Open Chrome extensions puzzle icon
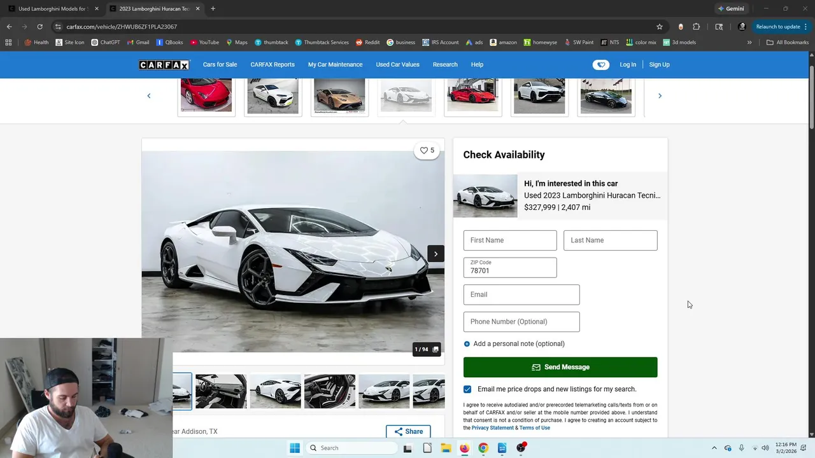The width and height of the screenshot is (815, 458). (x=696, y=27)
